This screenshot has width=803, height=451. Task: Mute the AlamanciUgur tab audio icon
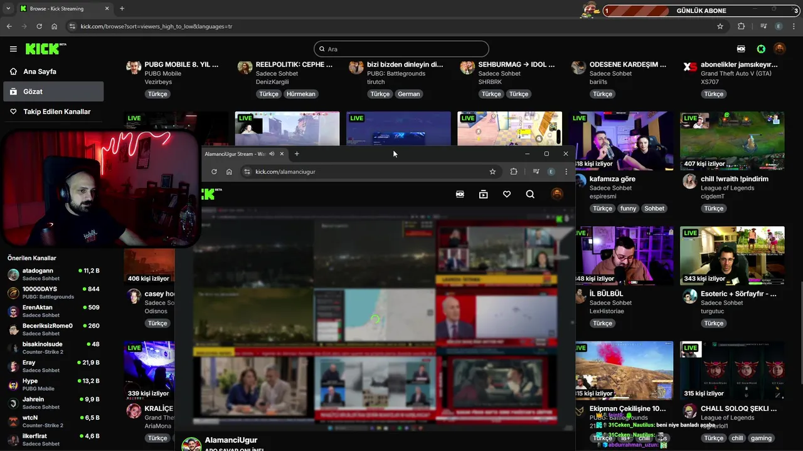pyautogui.click(x=272, y=153)
